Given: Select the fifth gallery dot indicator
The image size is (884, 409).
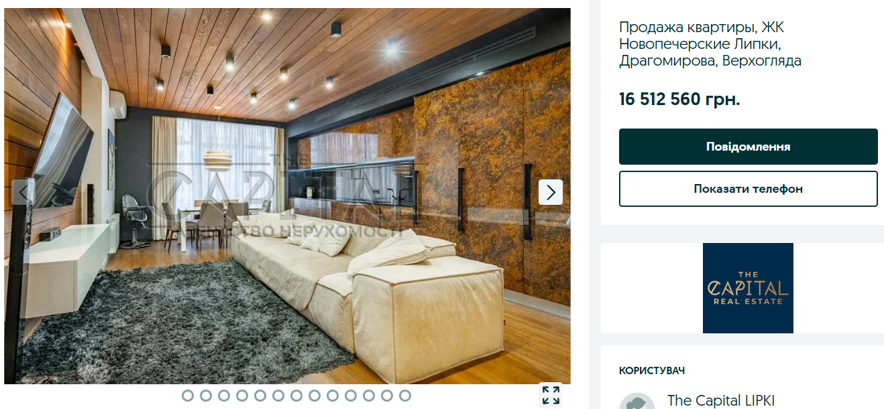Looking at the screenshot, I should click(260, 396).
